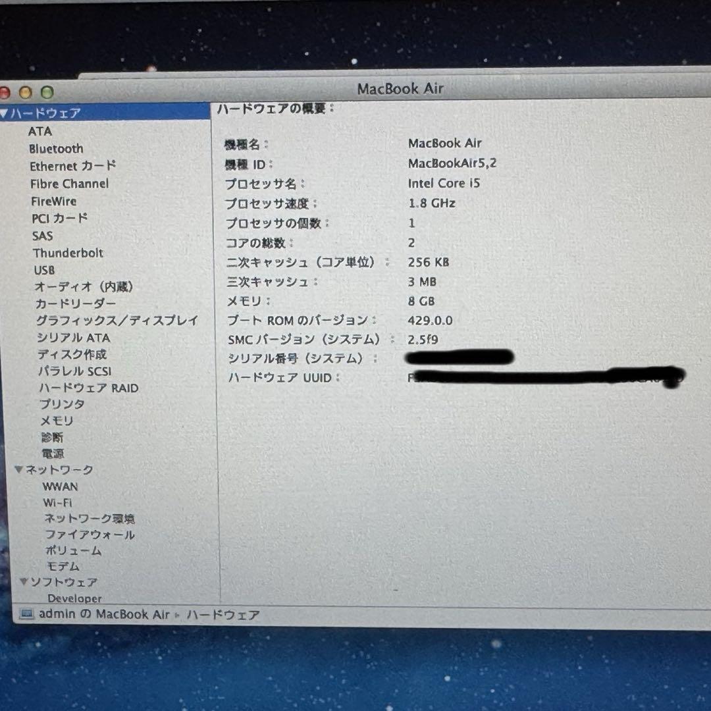The width and height of the screenshot is (711, 711).
Task: Click the 機種名 value MacBook Air
Action: 445,144
